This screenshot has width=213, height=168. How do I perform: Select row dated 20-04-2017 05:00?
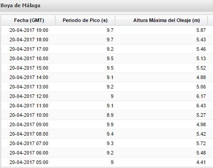pos(104,162)
